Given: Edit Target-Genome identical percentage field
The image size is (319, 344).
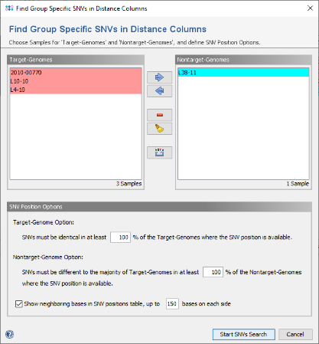Looking at the screenshot, I should point(120,238).
